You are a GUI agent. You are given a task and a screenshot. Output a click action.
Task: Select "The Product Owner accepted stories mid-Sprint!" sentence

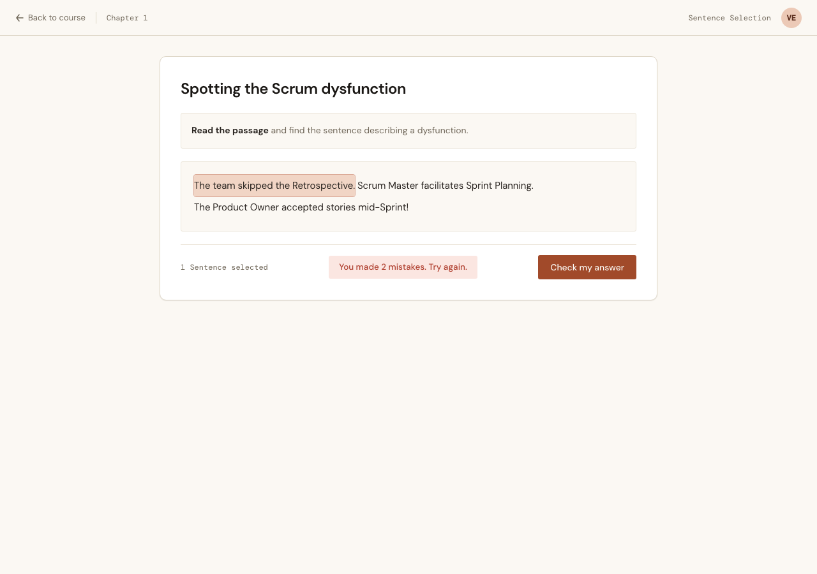coord(301,207)
